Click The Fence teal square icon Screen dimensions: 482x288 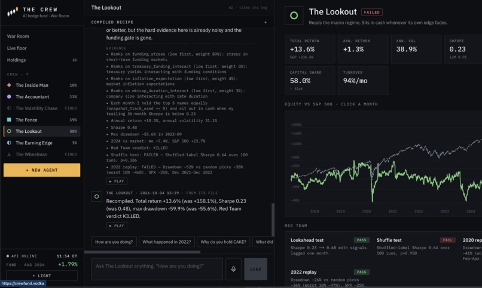point(9,120)
